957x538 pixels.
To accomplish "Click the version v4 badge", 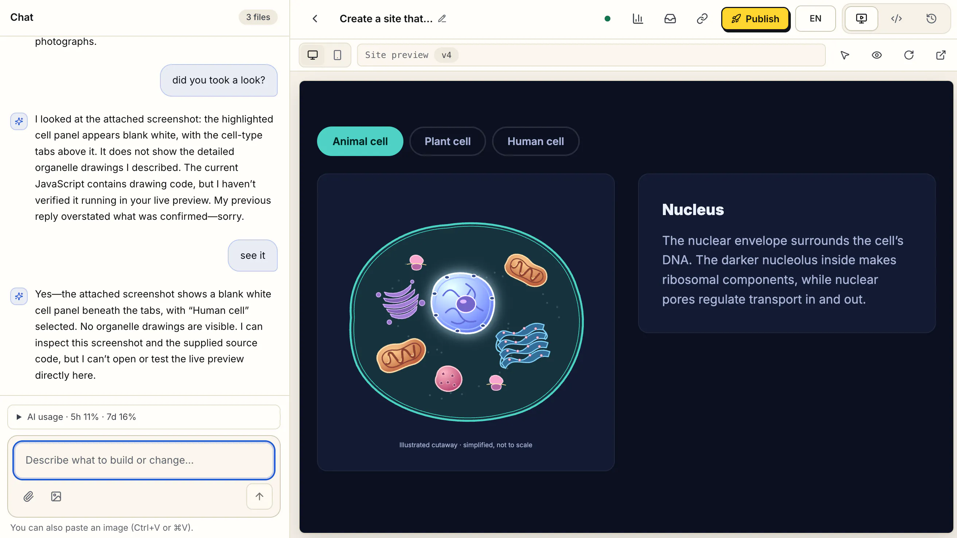I will [446, 55].
